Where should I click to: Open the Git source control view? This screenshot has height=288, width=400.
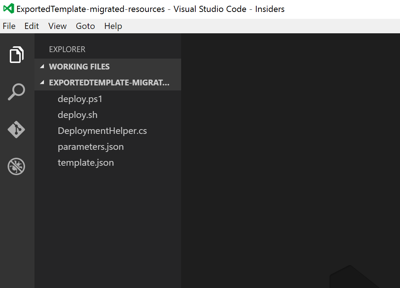point(16,130)
